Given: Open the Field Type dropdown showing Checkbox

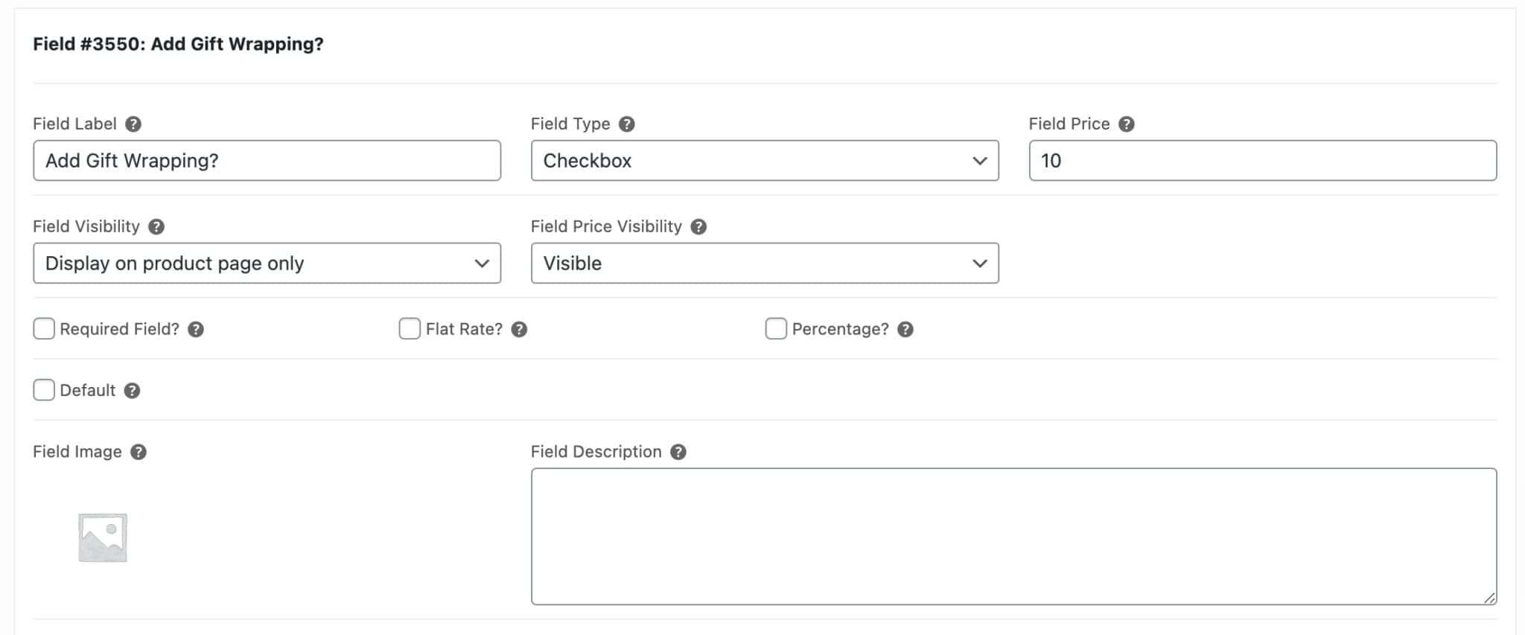Looking at the screenshot, I should click(764, 161).
